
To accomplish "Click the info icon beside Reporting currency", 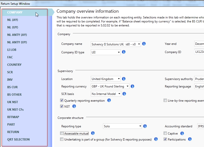I will coord(132,86).
